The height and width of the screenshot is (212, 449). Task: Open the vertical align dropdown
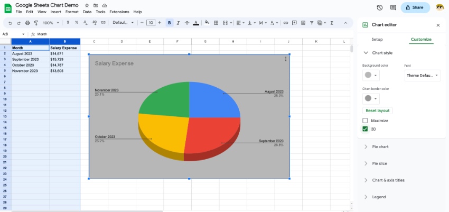251,23
